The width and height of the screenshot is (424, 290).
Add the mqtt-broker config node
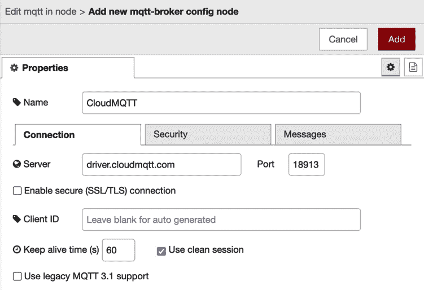tap(397, 39)
